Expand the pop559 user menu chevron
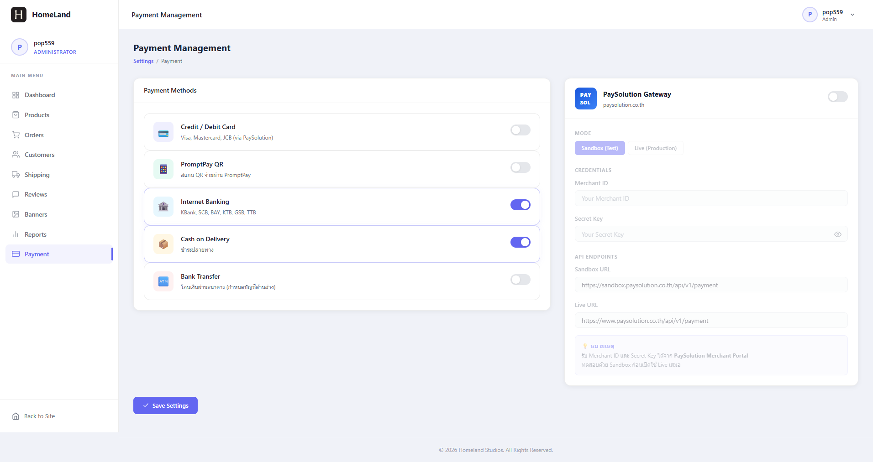 (852, 15)
